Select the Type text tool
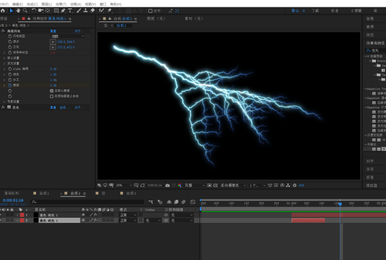Image resolution: width=386 pixels, height=260 pixels. click(x=70, y=10)
